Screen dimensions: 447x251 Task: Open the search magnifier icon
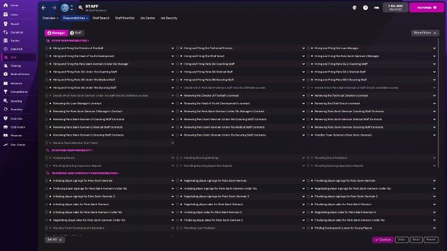pyautogui.click(x=81, y=8)
